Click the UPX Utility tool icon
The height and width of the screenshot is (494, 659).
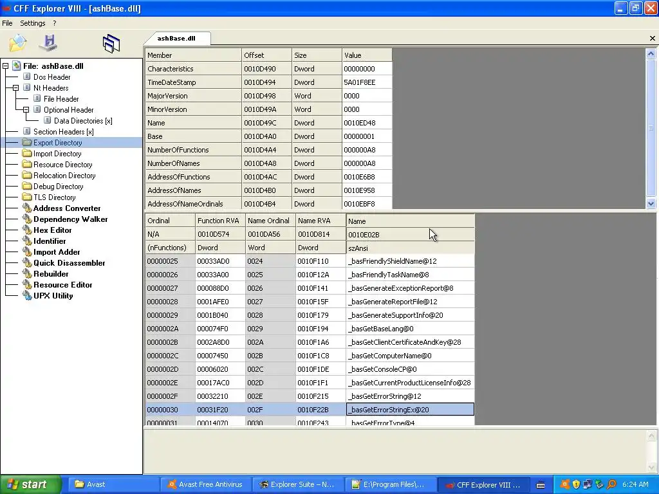[x=27, y=295]
